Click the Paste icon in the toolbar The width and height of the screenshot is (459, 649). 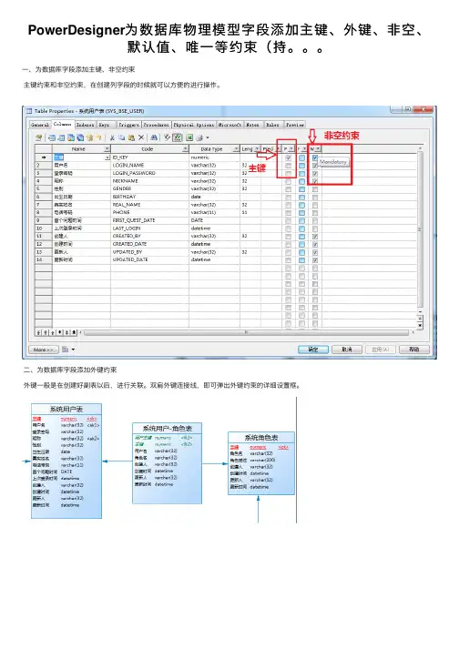point(131,137)
